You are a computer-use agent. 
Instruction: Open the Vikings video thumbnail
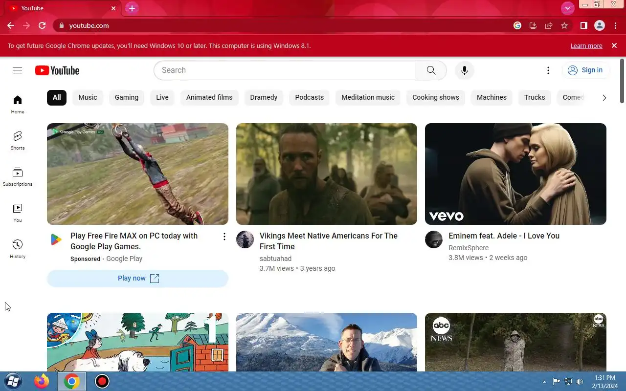coord(327,174)
